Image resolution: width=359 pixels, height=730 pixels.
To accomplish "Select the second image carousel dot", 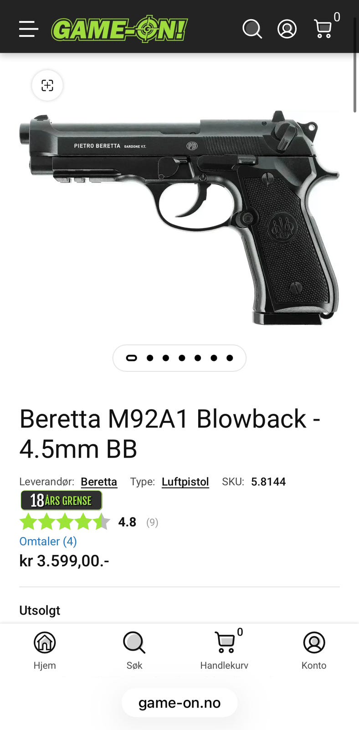I will point(150,358).
